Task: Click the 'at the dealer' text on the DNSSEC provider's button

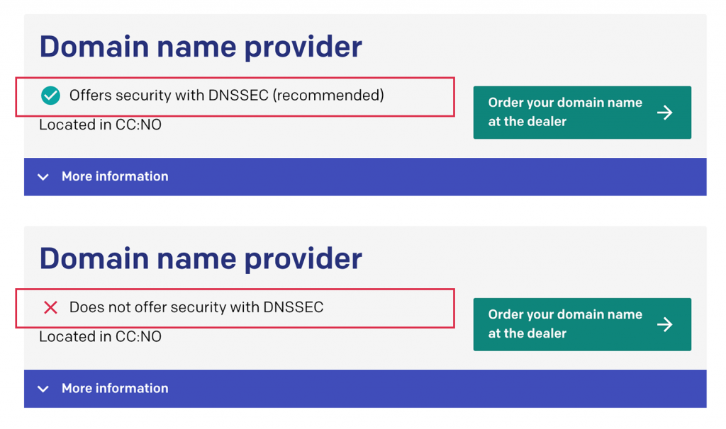Action: click(x=527, y=122)
